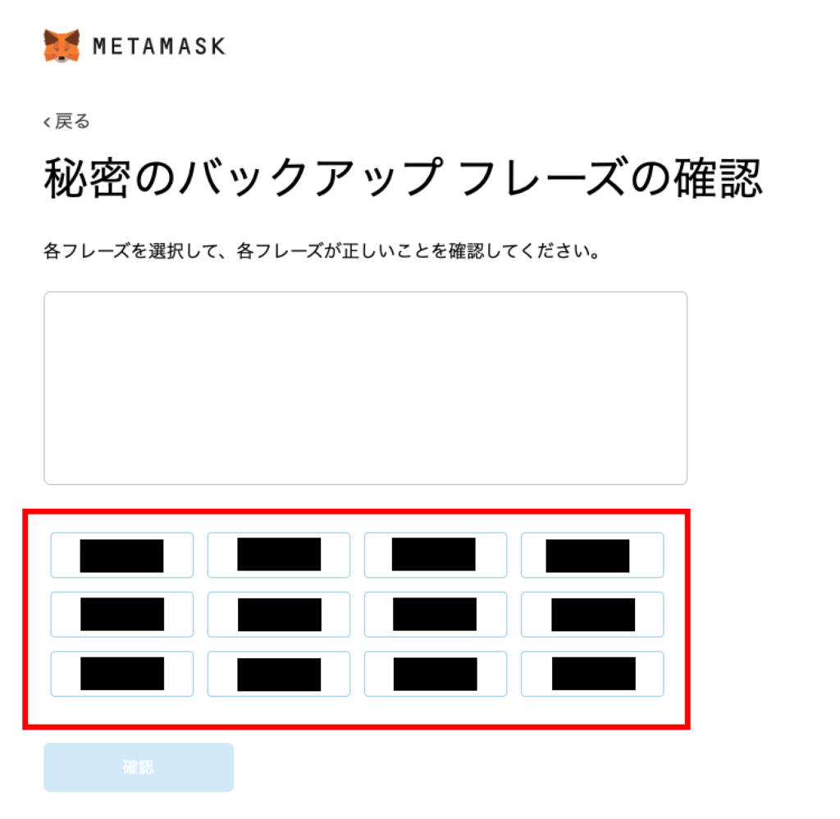Click the back chevron arrow
The width and height of the screenshot is (840, 819).
coord(47,122)
